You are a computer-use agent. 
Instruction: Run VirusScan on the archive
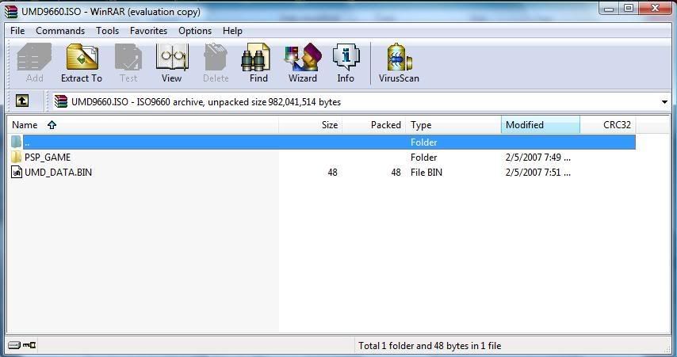[x=399, y=63]
